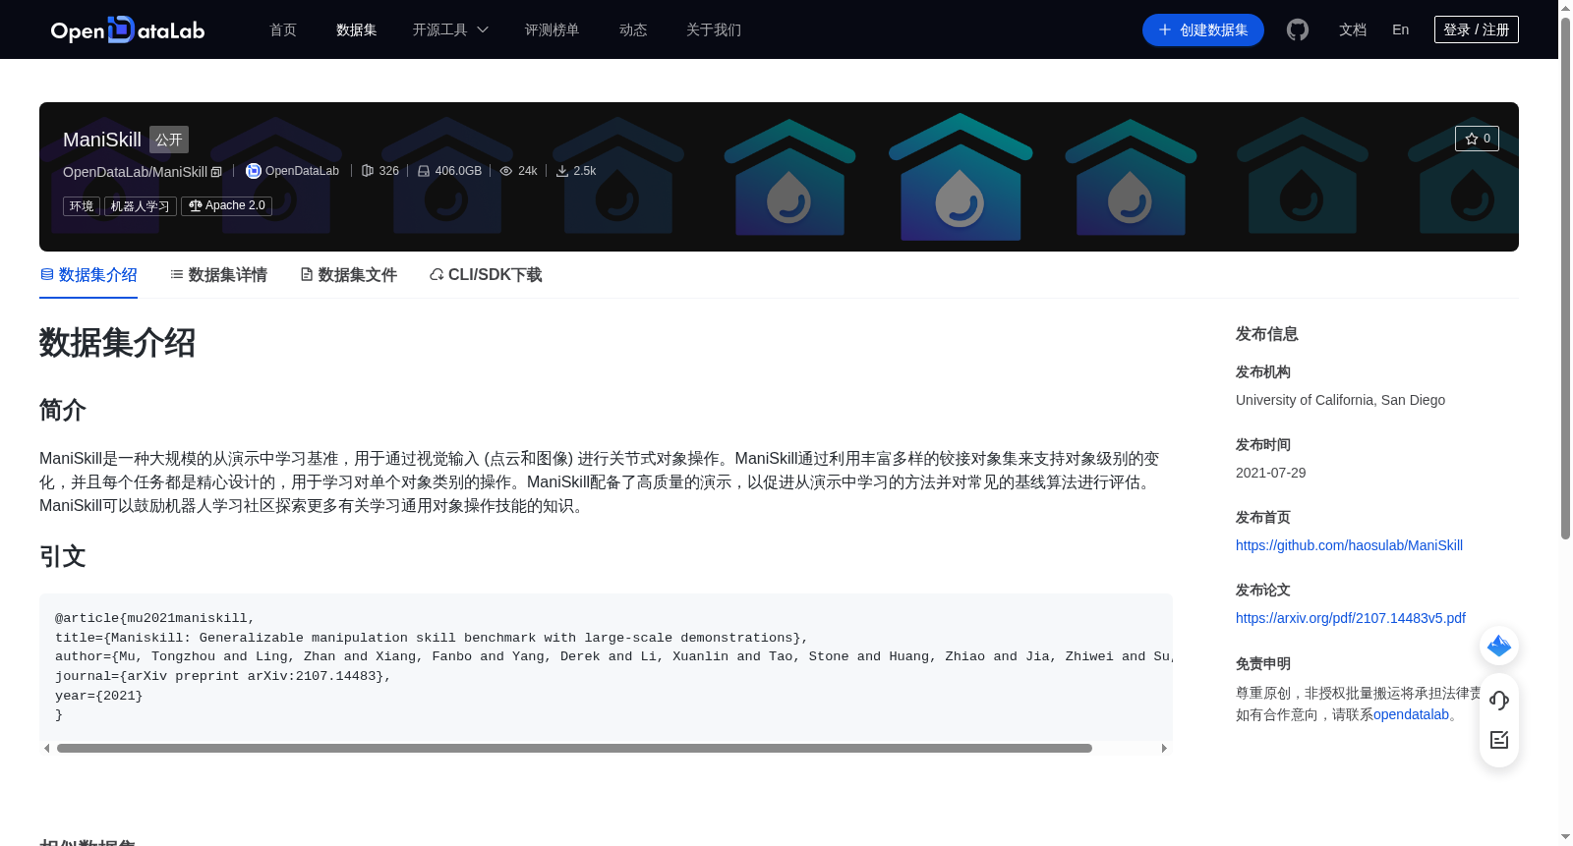Open the feedback edit icon

[1499, 740]
